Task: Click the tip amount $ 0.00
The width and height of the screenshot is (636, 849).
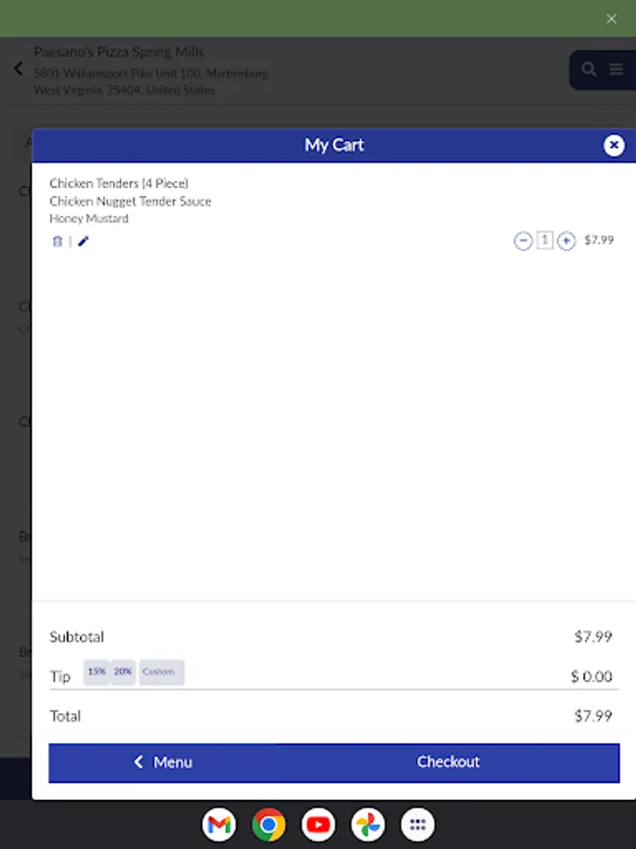Action: (592, 676)
